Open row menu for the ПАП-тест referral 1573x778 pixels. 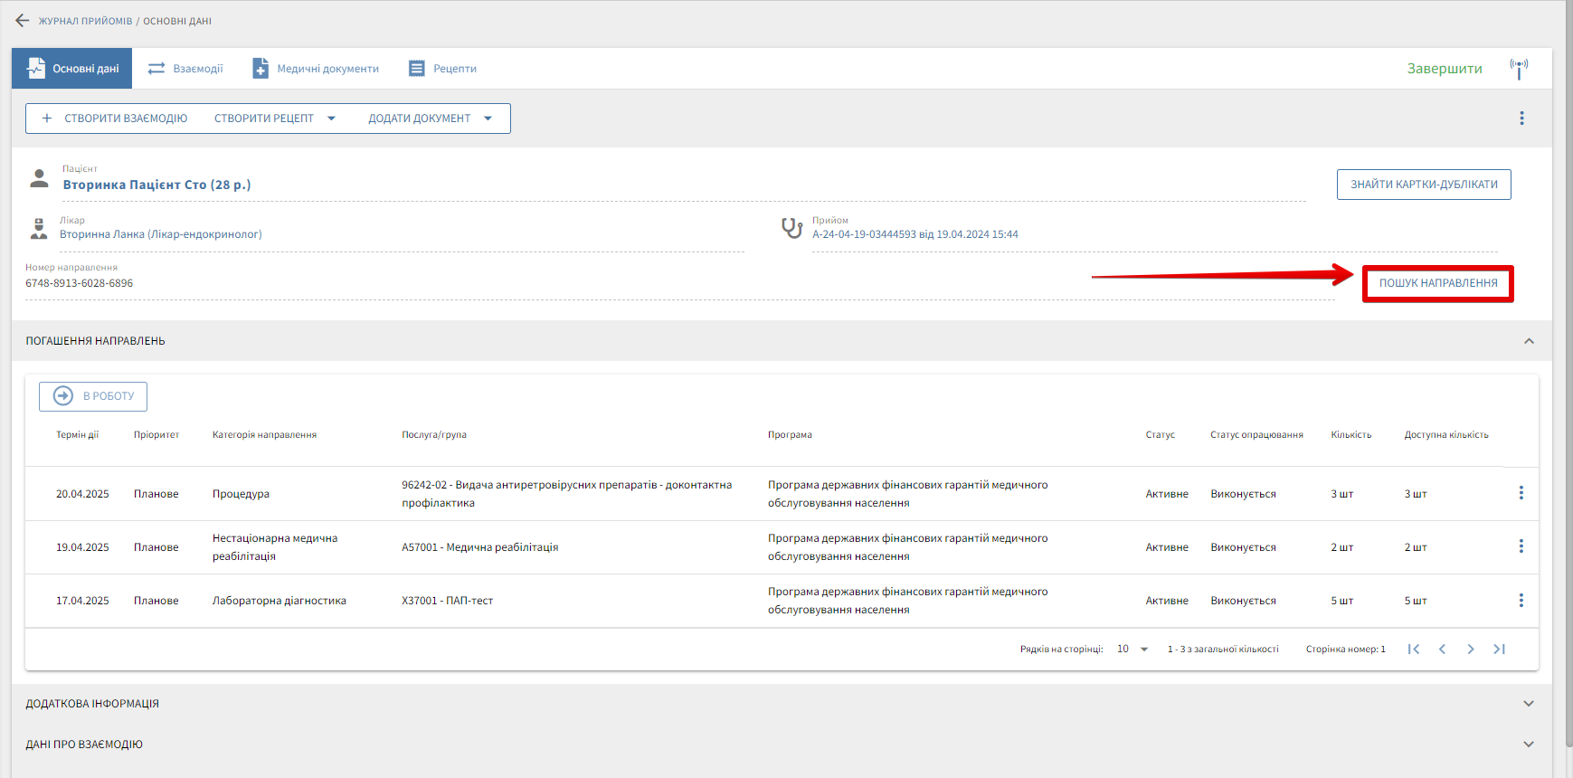(1521, 601)
